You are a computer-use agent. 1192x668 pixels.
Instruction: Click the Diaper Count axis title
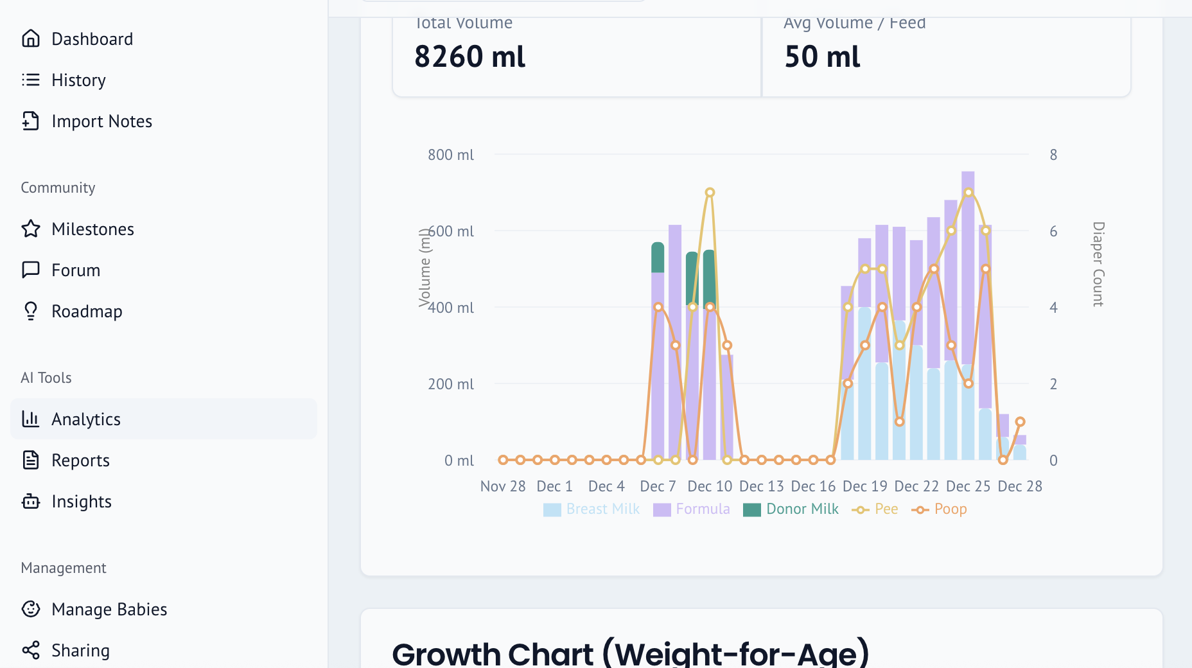point(1098,264)
